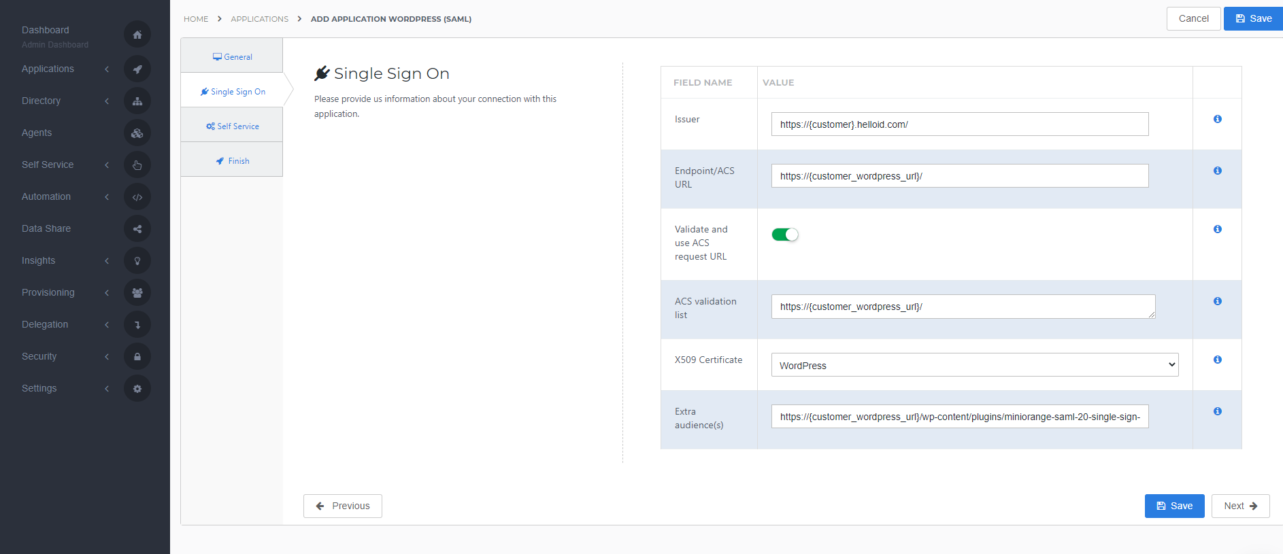Click the Cancel button
This screenshot has width=1283, height=554.
click(x=1194, y=18)
